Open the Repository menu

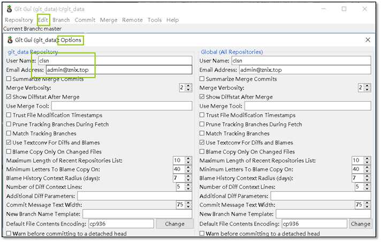click(19, 20)
